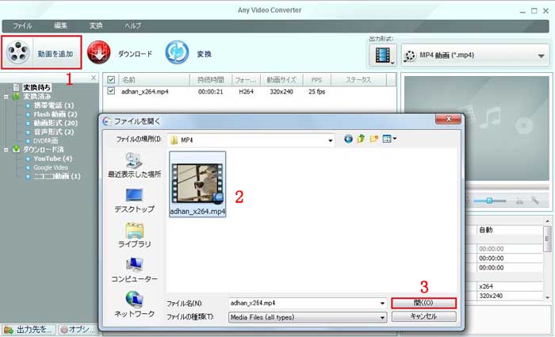Click the scissors clip icon in preview panel
The width and height of the screenshot is (555, 337).
click(x=519, y=201)
